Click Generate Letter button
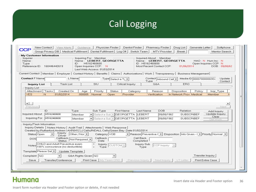Image resolution: width=256 pixels, height=192 pixels. click(x=200, y=47)
